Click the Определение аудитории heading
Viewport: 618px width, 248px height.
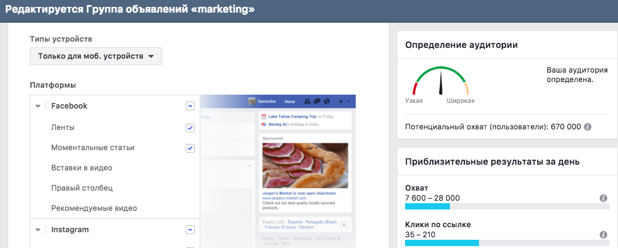click(x=461, y=45)
